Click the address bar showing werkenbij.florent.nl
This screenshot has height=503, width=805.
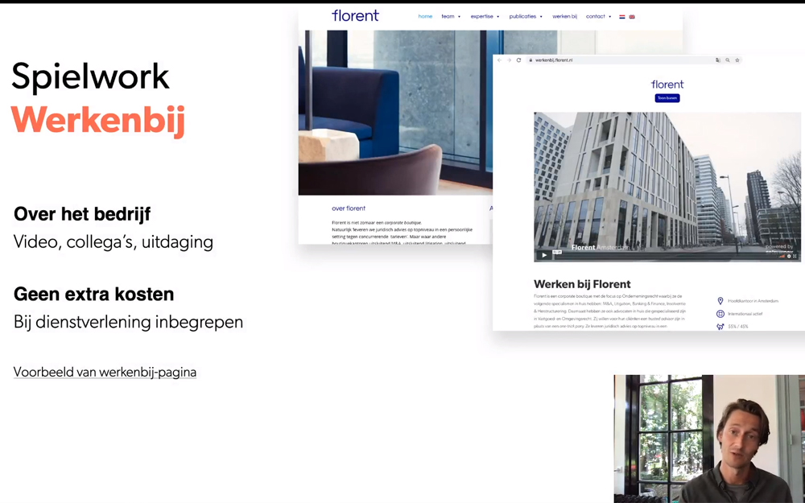coord(555,60)
